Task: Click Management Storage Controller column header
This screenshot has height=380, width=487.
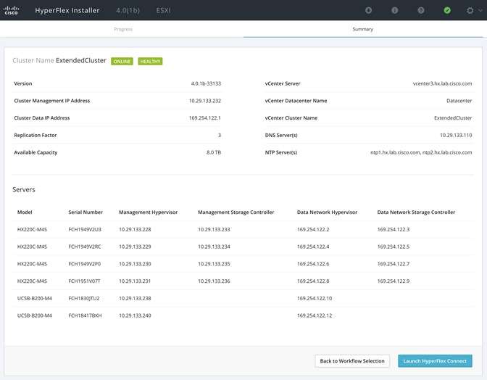Action: tap(236, 212)
